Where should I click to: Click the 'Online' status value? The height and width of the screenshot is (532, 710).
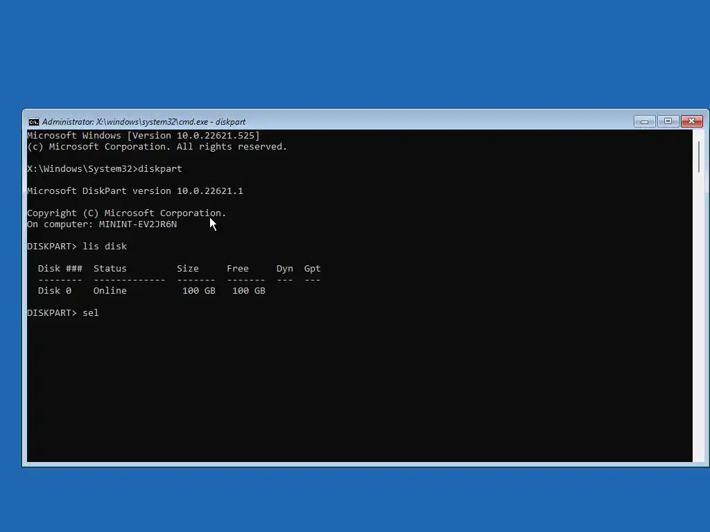[x=110, y=291]
